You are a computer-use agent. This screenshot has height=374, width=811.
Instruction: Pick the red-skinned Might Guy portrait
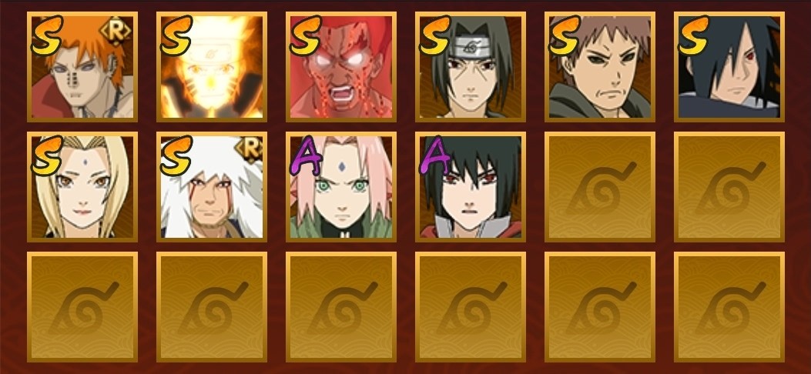(341, 67)
